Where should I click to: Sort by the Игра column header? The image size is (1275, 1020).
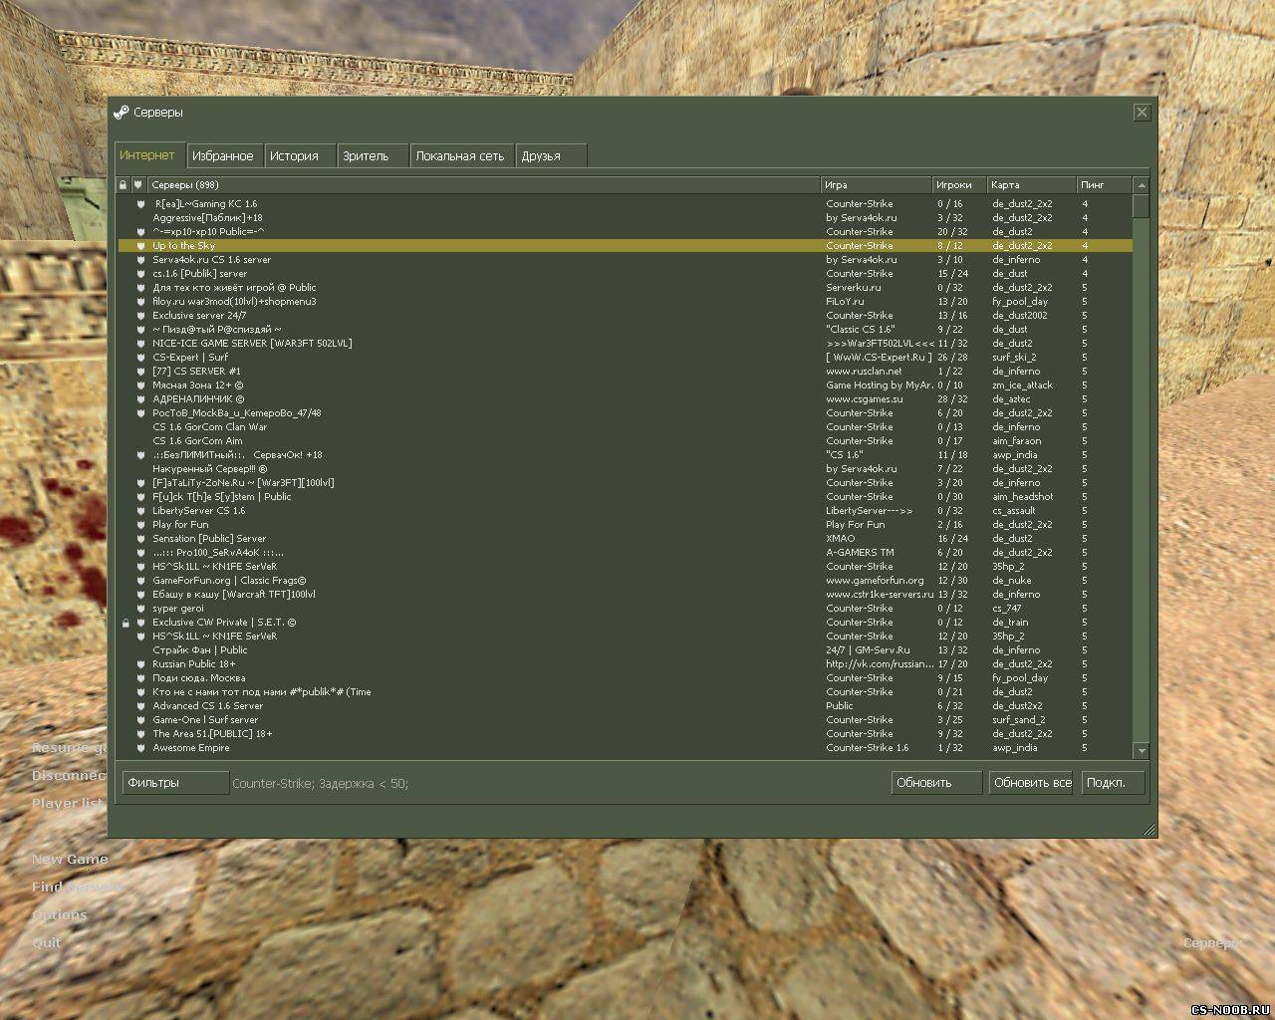tap(876, 185)
